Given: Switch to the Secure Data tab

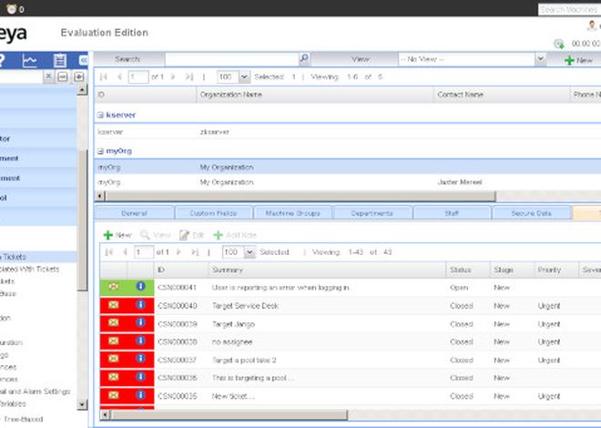Looking at the screenshot, I should point(531,213).
